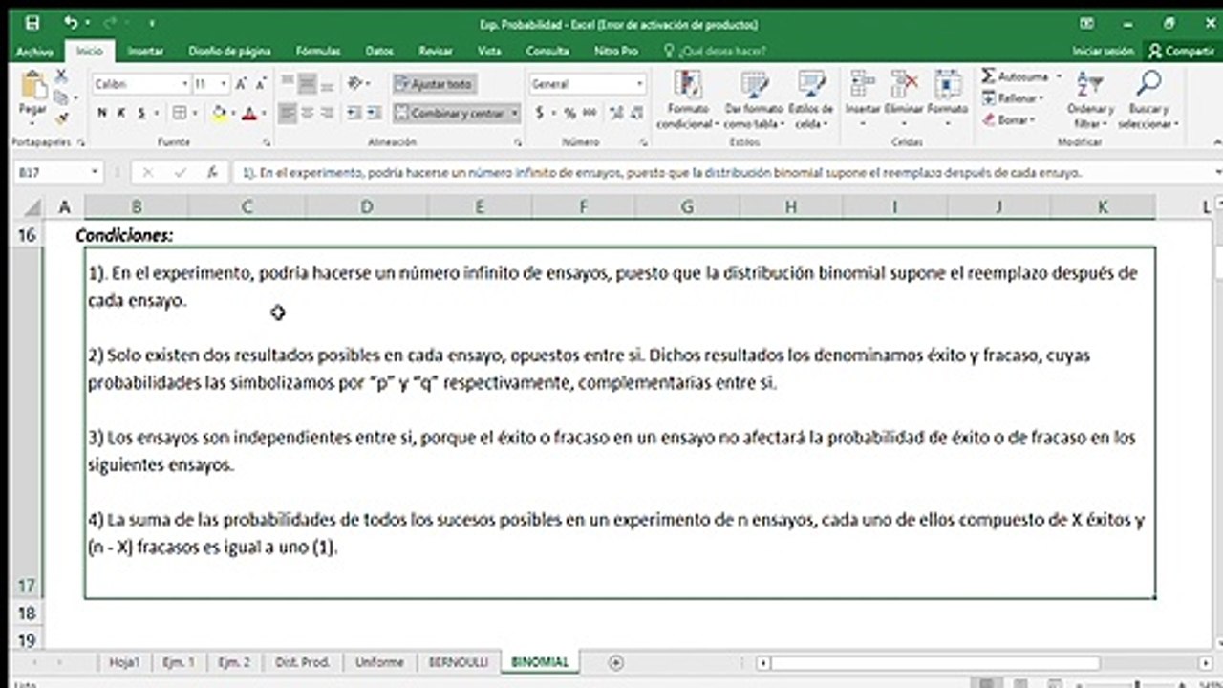Apply the yellow fill color bucket
The width and height of the screenshot is (1223, 688).
[x=219, y=113]
